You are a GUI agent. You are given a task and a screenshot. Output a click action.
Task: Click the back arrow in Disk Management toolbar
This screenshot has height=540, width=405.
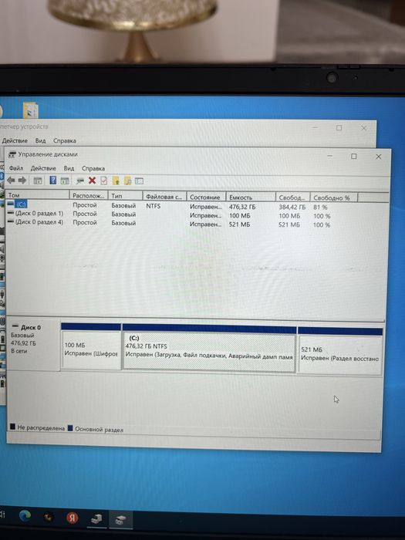[x=11, y=180]
